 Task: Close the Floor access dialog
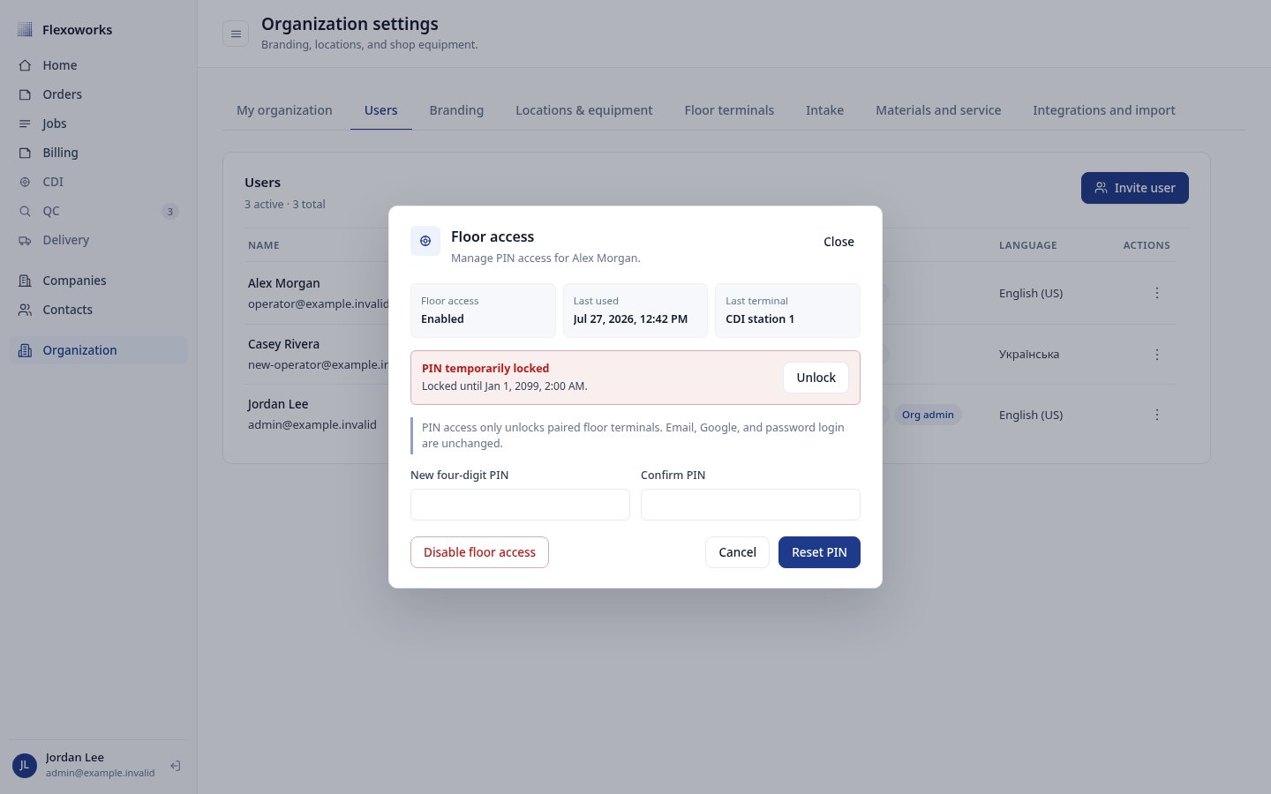(839, 242)
